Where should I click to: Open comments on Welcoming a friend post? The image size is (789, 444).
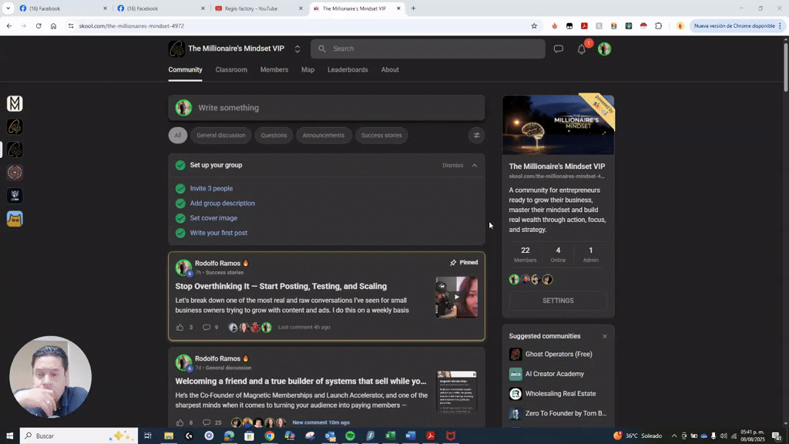206,422
